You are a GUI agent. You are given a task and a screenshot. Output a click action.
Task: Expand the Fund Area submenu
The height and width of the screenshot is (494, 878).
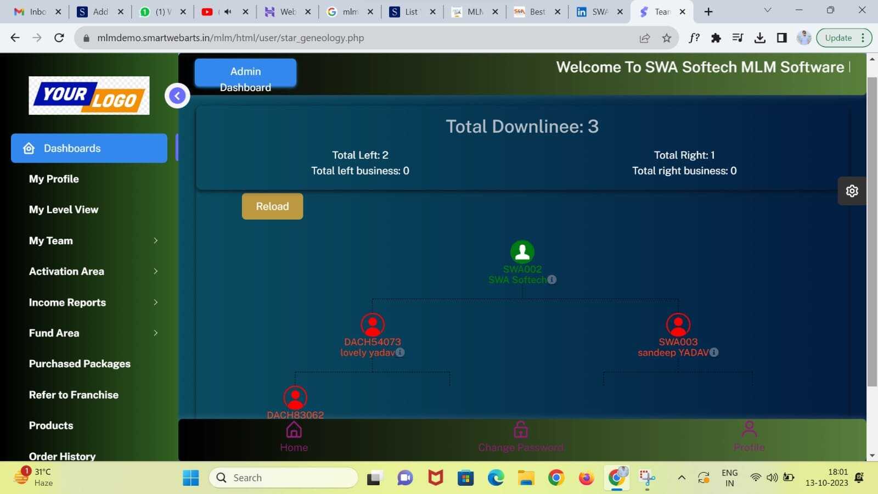click(x=92, y=333)
